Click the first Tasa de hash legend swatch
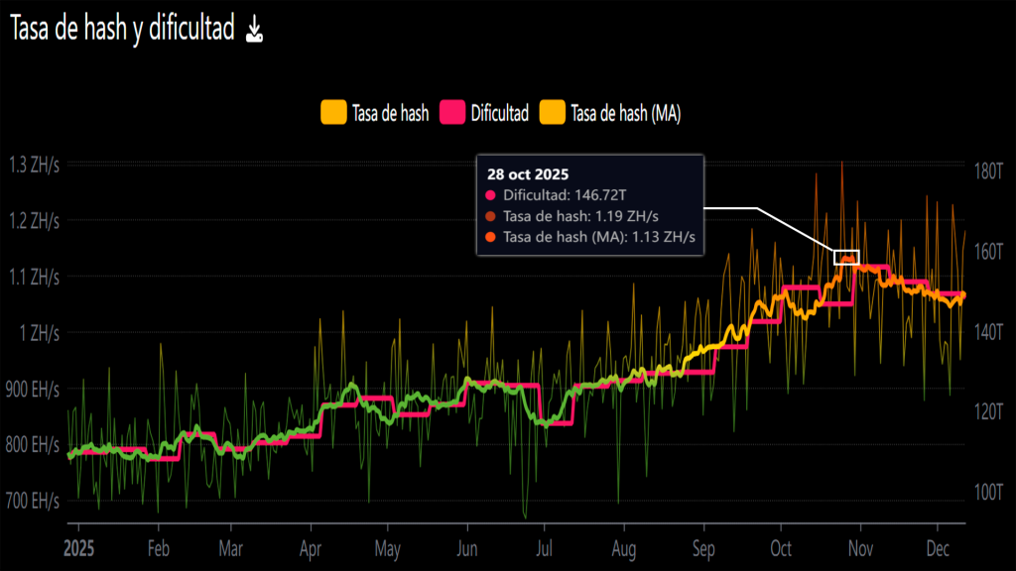The width and height of the screenshot is (1016, 571). (333, 113)
